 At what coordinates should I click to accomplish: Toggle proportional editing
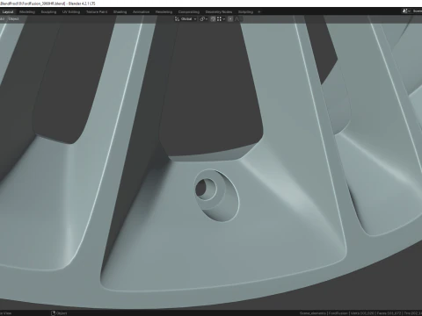tap(230, 19)
